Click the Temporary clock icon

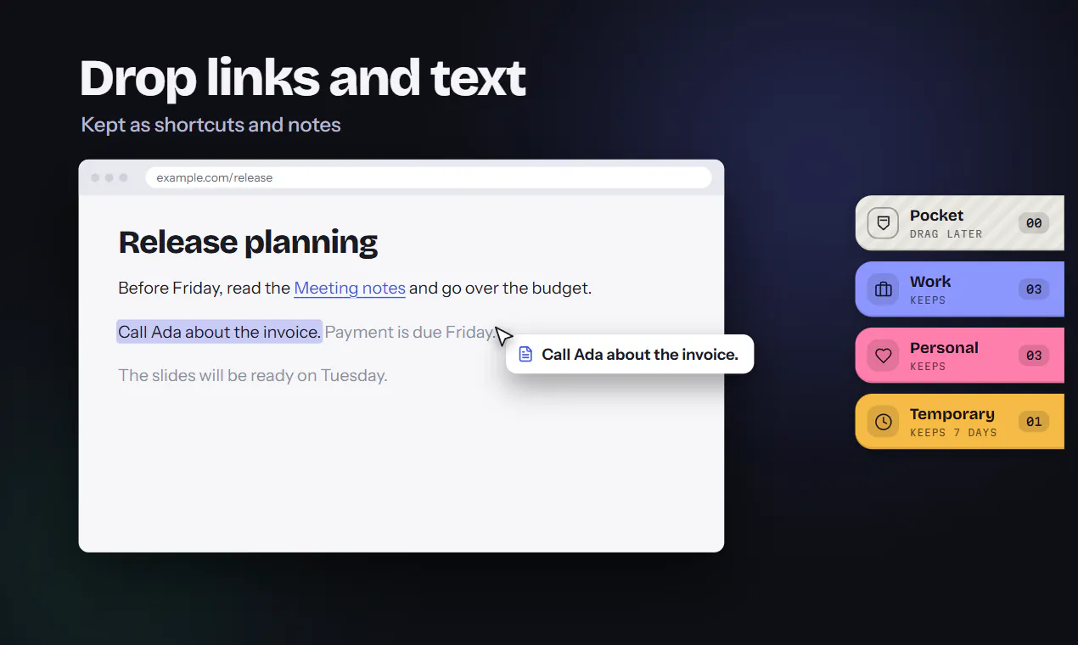pyautogui.click(x=883, y=422)
